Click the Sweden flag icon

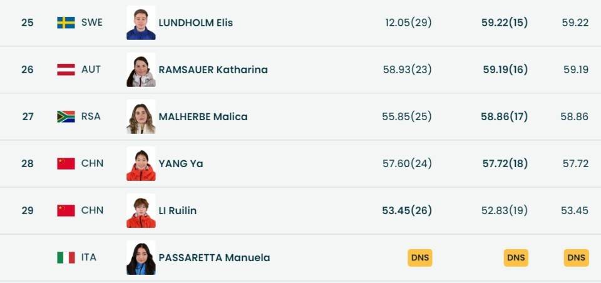(x=66, y=23)
